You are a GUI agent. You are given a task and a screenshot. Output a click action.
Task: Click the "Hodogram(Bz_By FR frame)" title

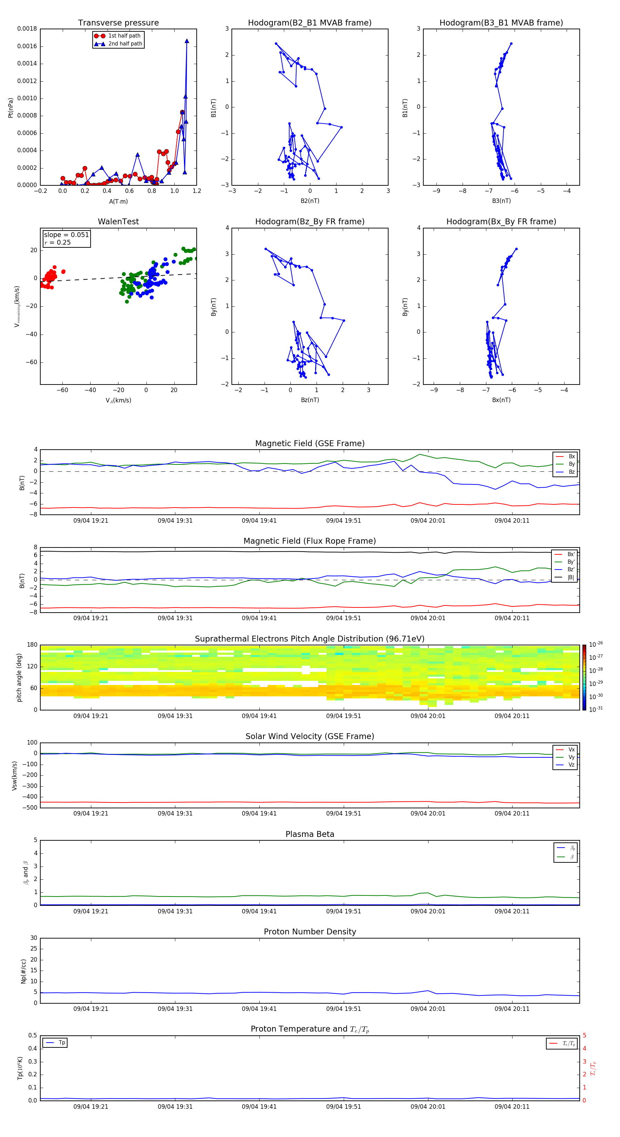point(310,222)
